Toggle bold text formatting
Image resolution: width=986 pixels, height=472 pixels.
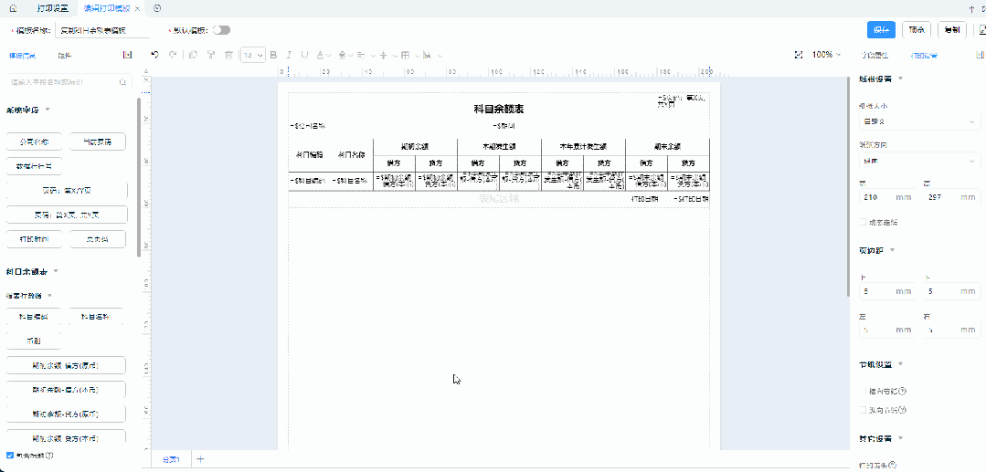tap(274, 55)
